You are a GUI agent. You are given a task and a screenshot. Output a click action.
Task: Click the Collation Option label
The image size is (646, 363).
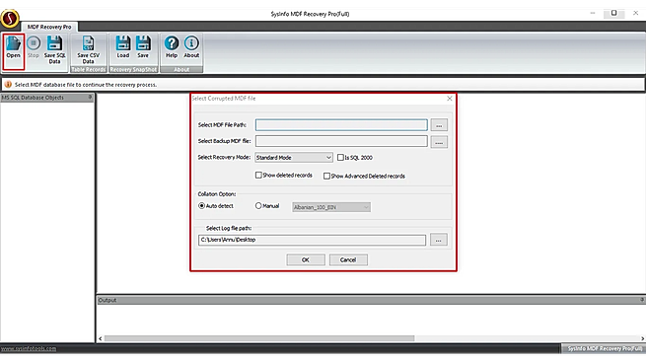217,194
